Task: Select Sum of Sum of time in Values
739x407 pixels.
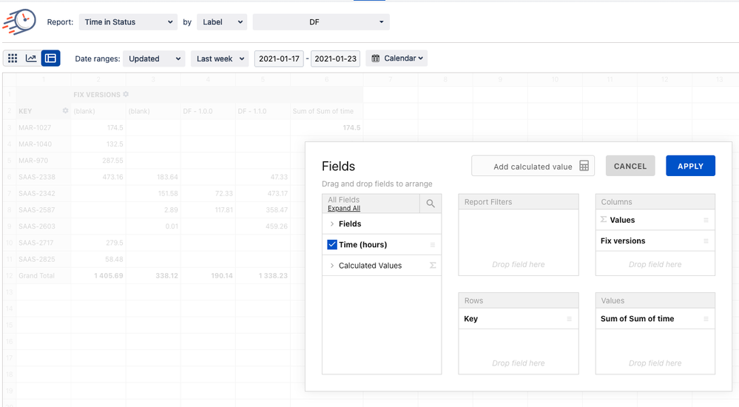Action: click(x=655, y=319)
